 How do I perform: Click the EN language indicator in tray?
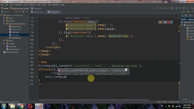click(162, 106)
